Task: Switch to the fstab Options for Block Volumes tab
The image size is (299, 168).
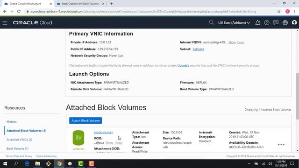Action: 80,4
